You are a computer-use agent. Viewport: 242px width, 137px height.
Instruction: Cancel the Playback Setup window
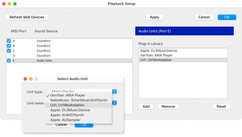coord(204,17)
